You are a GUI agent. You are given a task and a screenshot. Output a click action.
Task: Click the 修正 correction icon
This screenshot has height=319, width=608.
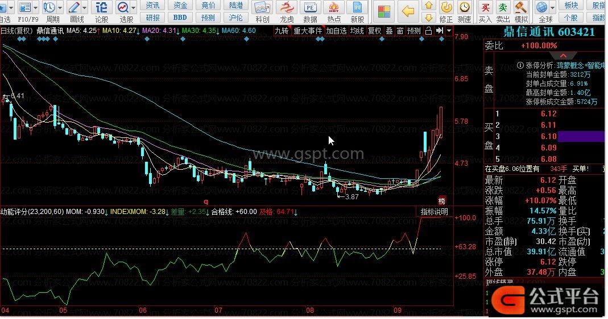coord(446,7)
